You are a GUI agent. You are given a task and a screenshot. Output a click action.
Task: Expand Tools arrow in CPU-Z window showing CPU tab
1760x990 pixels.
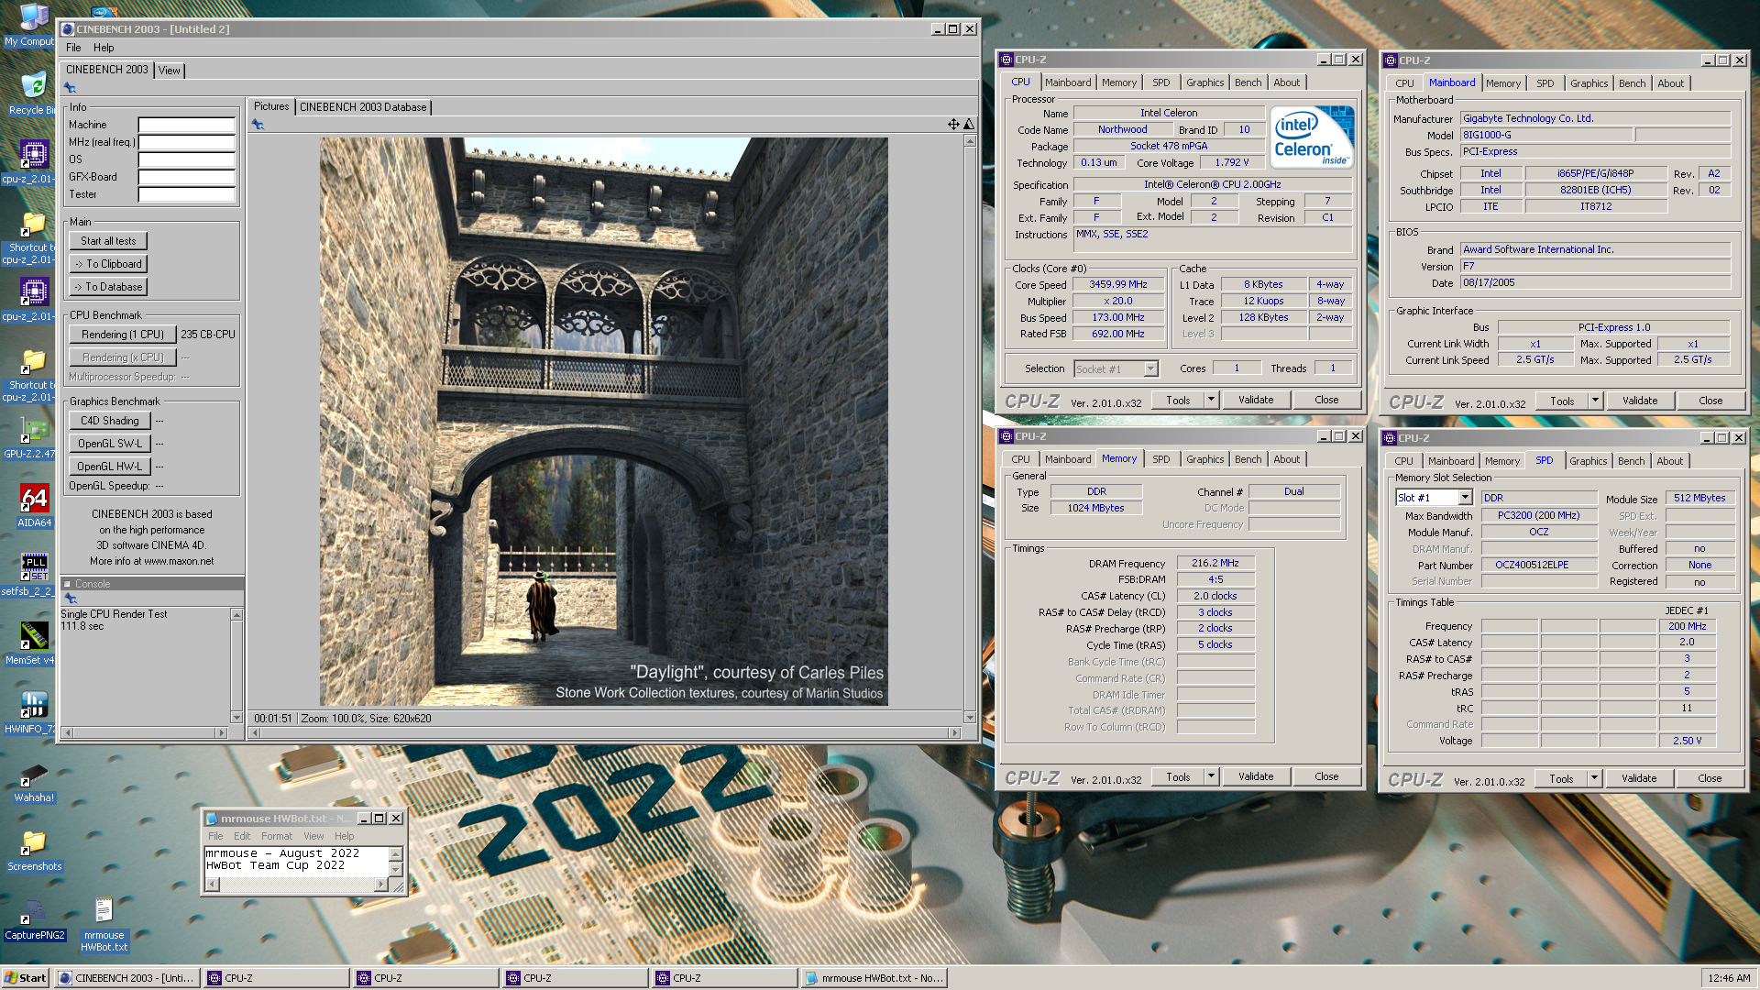pyautogui.click(x=1211, y=400)
